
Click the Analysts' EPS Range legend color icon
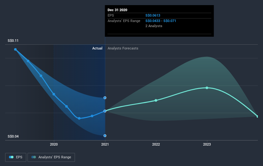pos(34,157)
